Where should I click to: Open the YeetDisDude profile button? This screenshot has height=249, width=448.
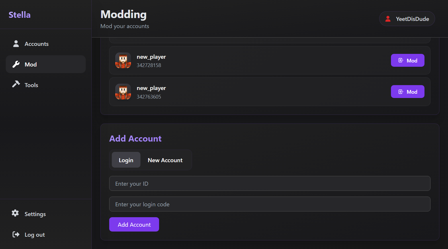click(x=407, y=19)
